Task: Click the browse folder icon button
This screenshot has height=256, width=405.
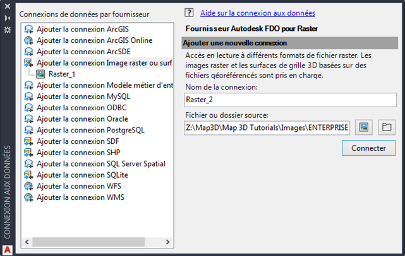Action: click(x=387, y=127)
